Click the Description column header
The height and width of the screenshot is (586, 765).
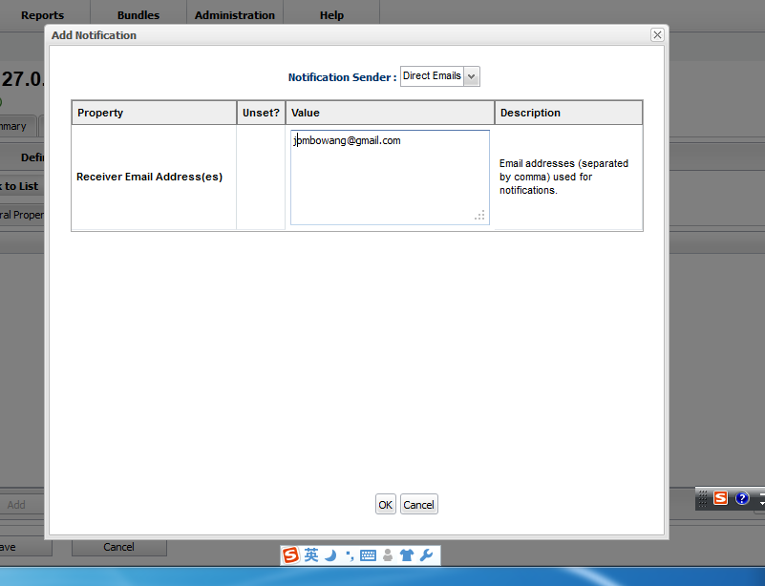point(568,113)
